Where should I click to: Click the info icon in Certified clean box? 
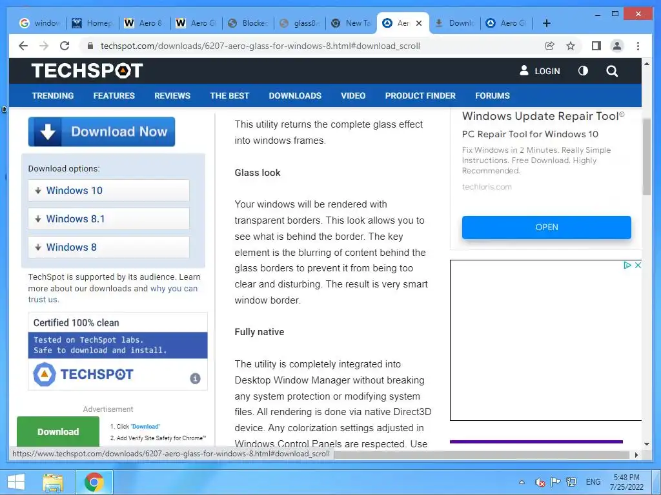point(195,378)
